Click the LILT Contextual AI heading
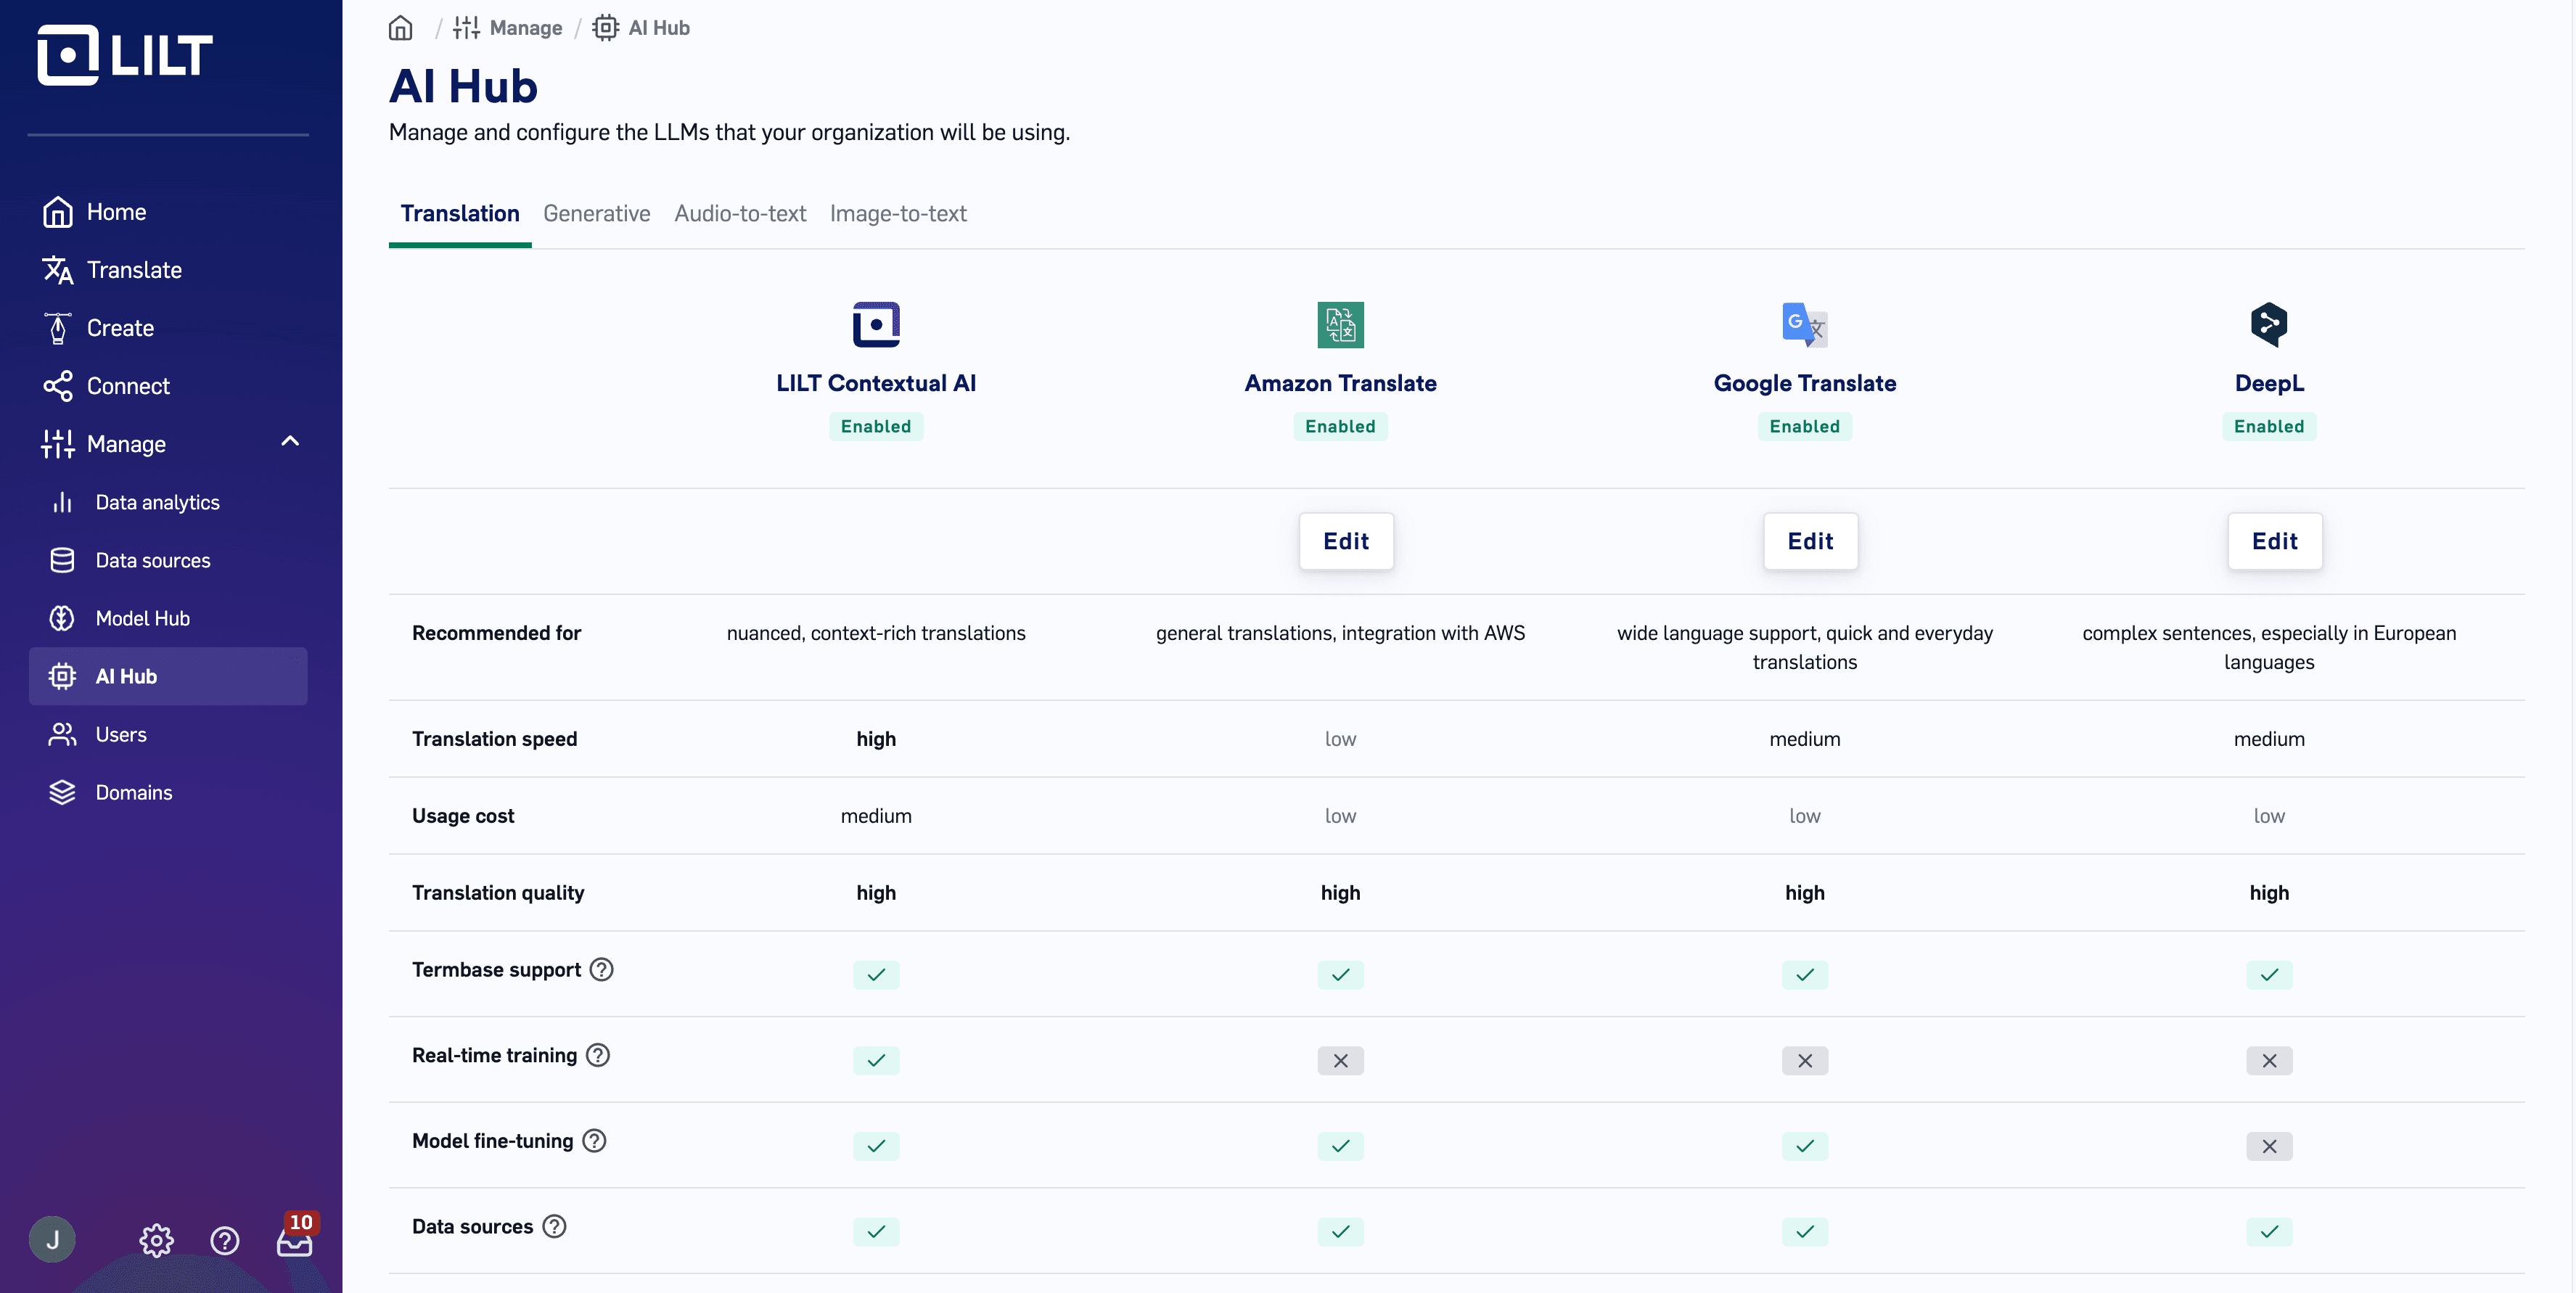The image size is (2576, 1293). (876, 384)
